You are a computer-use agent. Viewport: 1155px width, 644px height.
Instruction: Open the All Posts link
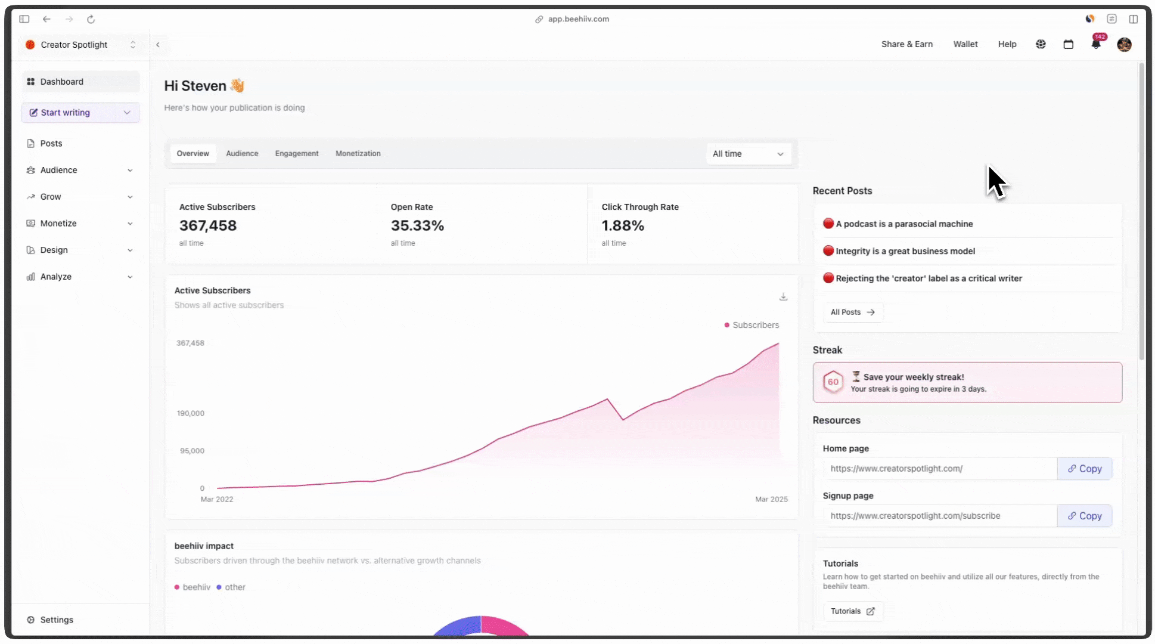point(852,312)
